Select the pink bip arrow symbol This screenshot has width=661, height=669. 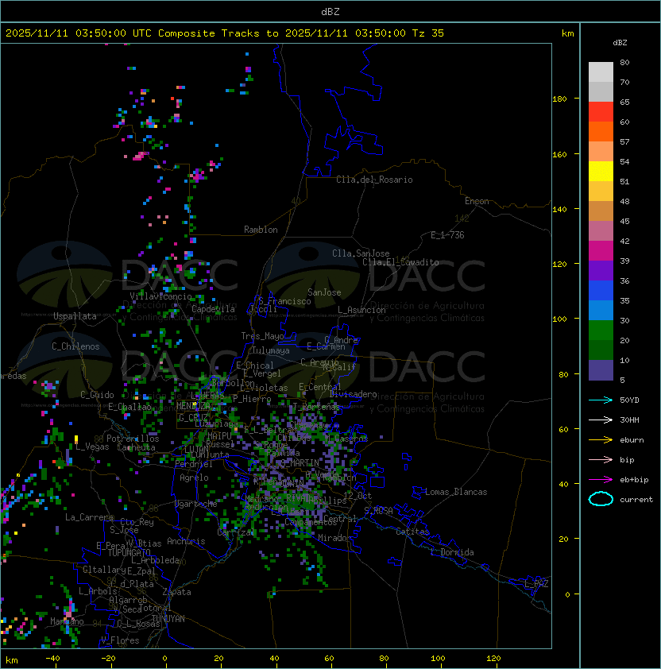coord(601,459)
